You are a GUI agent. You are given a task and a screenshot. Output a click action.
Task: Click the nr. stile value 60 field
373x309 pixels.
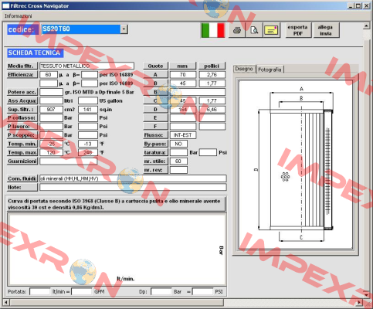tap(178, 161)
